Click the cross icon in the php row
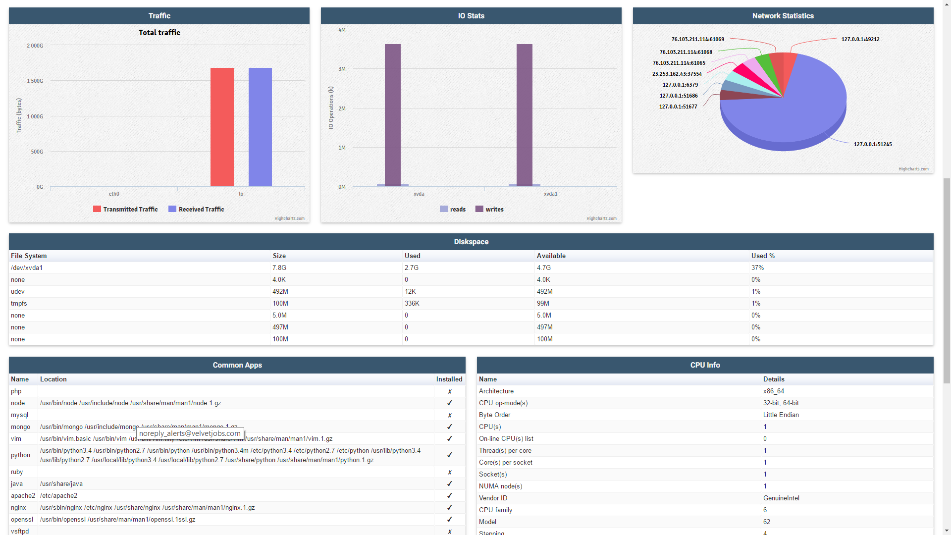Screen dimensions: 951x535 click(450, 391)
